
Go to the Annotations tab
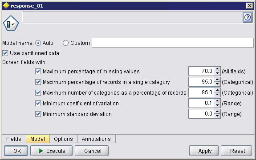(96, 139)
